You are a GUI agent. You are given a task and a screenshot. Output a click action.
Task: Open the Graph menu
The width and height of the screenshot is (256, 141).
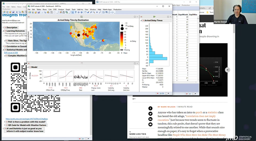pos(68,9)
